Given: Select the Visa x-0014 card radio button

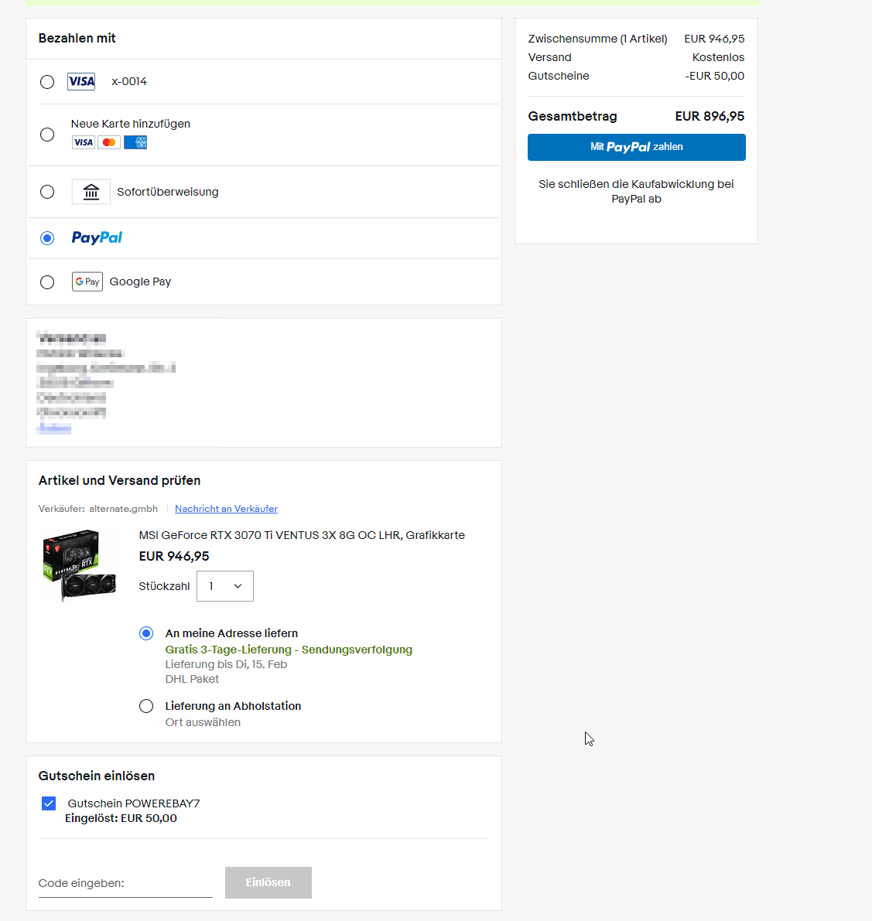Looking at the screenshot, I should [47, 82].
